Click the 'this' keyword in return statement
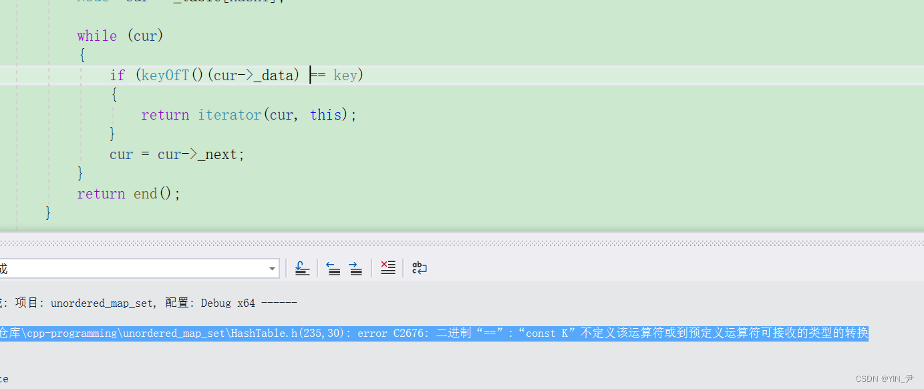 (x=326, y=115)
